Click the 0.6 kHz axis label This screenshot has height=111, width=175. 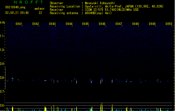2,105
